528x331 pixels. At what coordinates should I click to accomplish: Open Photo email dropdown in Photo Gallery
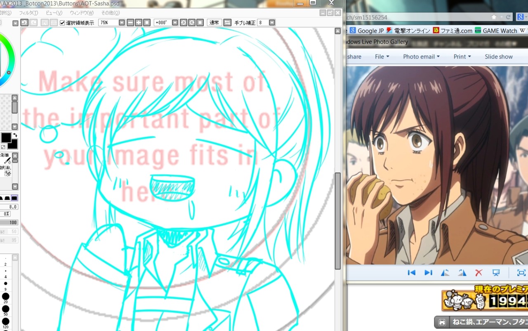[422, 57]
